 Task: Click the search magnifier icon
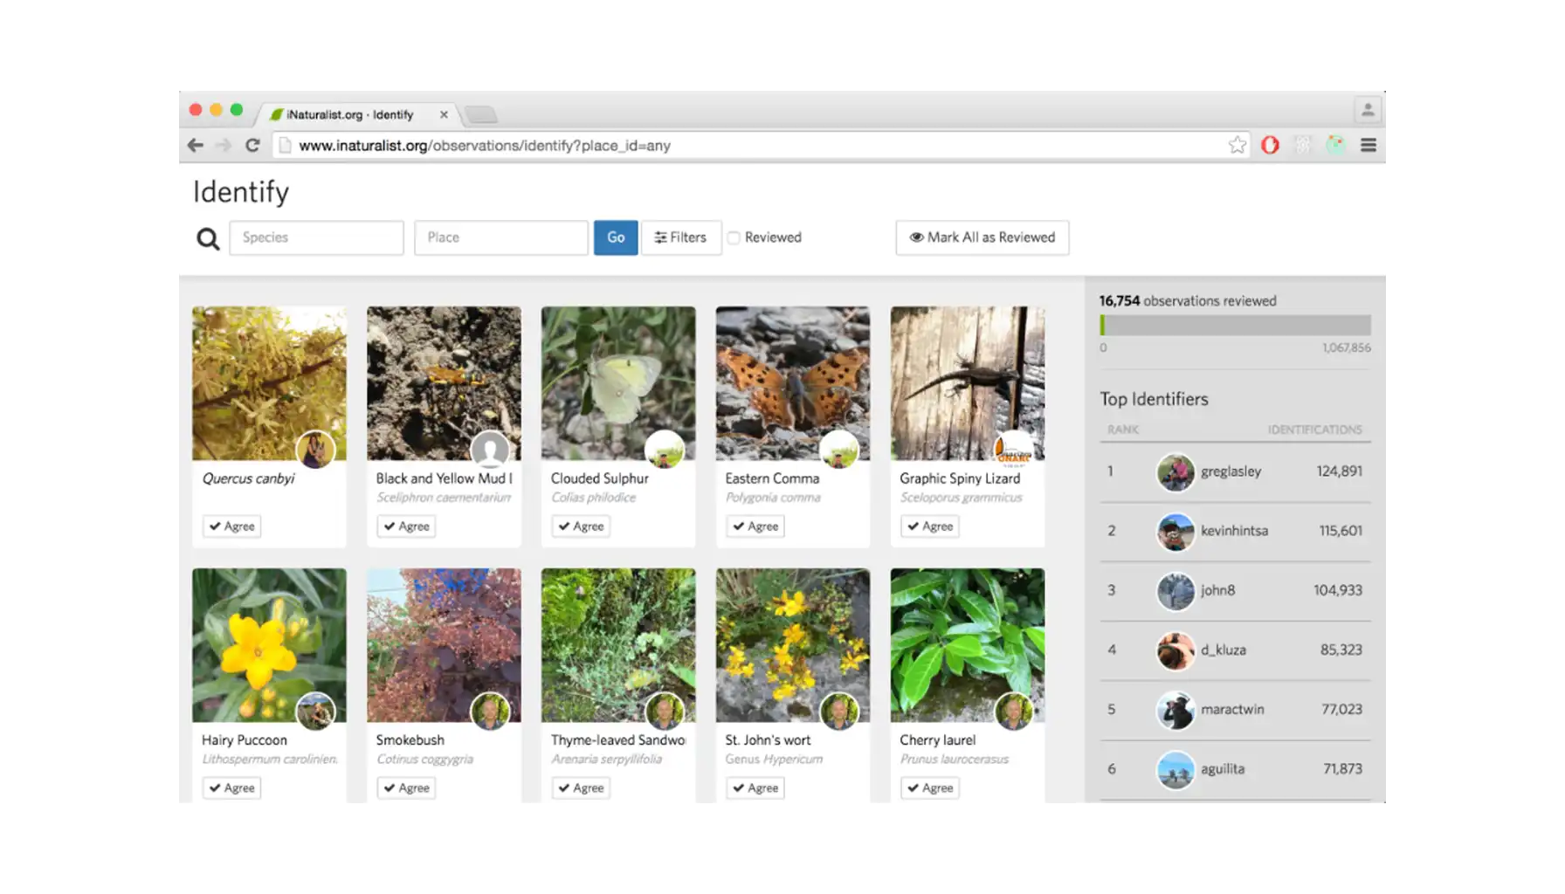(207, 238)
